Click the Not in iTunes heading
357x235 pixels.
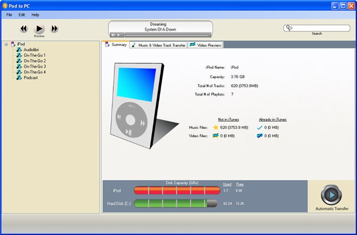click(228, 120)
